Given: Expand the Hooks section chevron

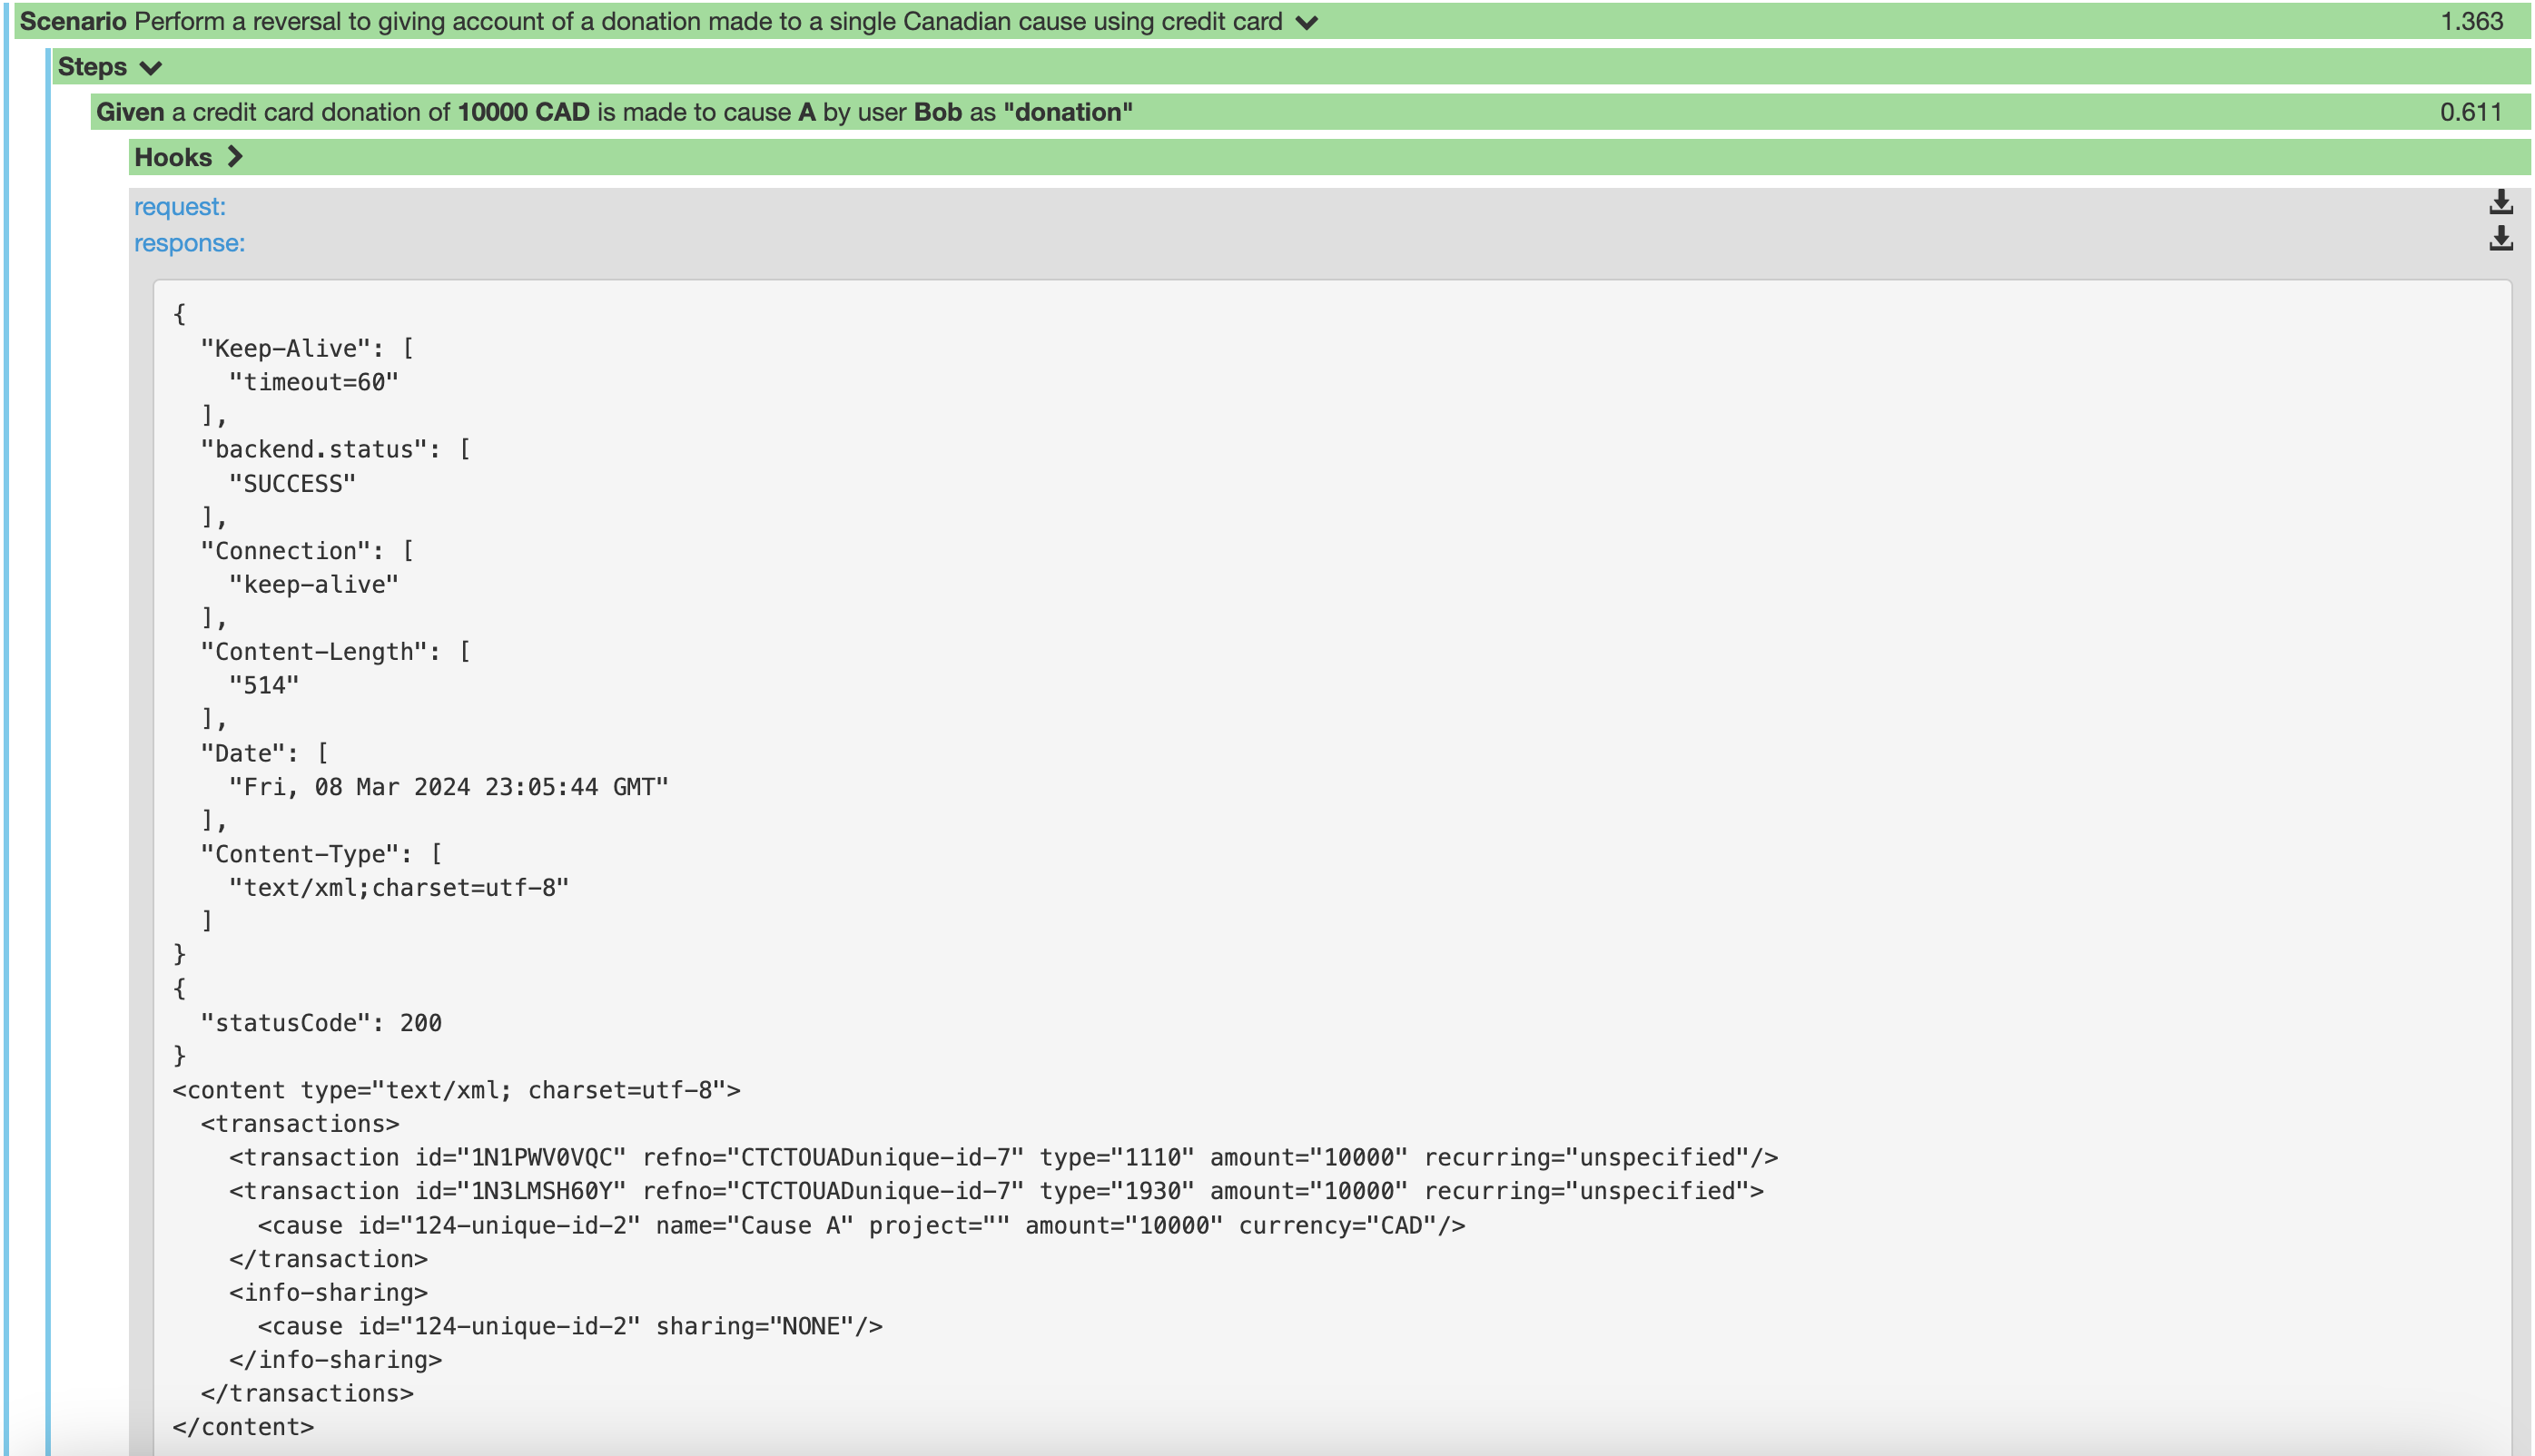Looking at the screenshot, I should tap(235, 157).
